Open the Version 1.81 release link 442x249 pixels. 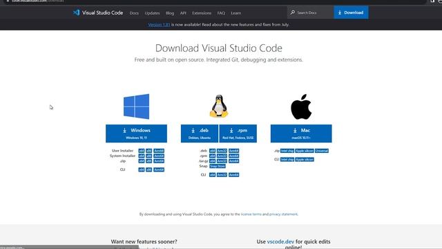point(159,25)
